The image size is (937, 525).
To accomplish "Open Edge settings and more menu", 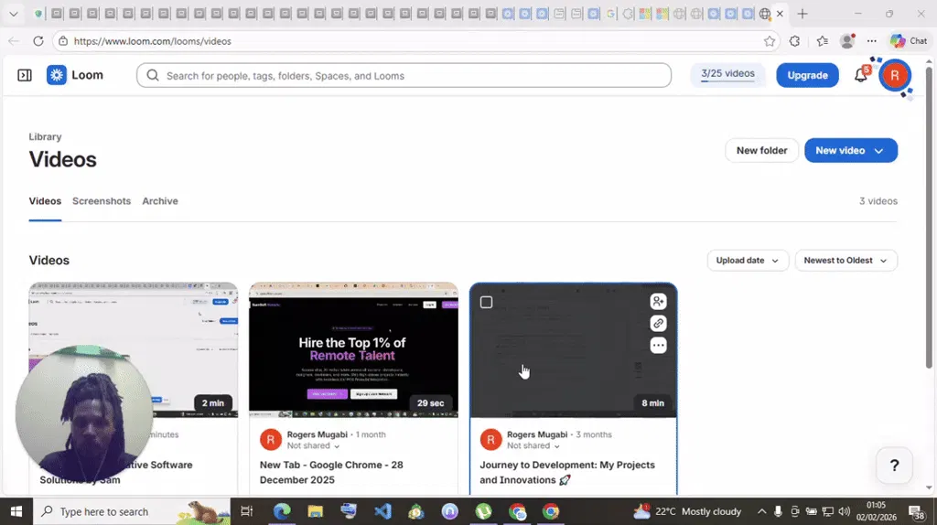I will [872, 41].
